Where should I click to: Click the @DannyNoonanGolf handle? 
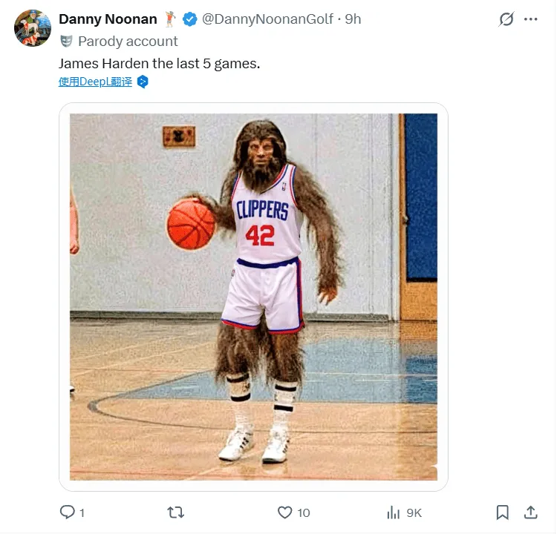(268, 19)
